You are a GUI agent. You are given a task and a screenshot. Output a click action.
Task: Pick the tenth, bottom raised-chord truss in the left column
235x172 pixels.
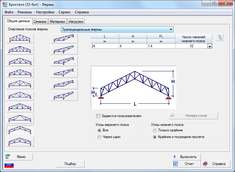20,142
